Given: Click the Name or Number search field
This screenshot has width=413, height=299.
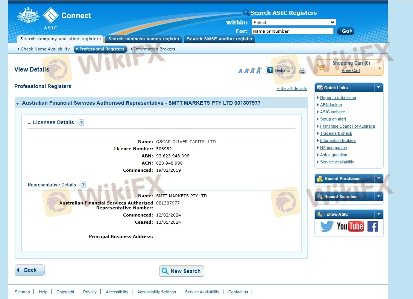Looking at the screenshot, I should [292, 31].
